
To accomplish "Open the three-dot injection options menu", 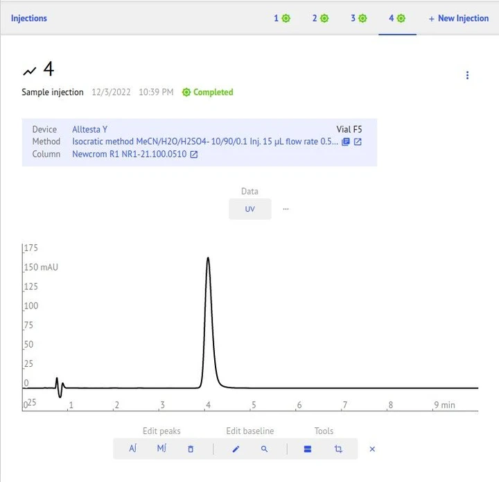I will pyautogui.click(x=467, y=75).
